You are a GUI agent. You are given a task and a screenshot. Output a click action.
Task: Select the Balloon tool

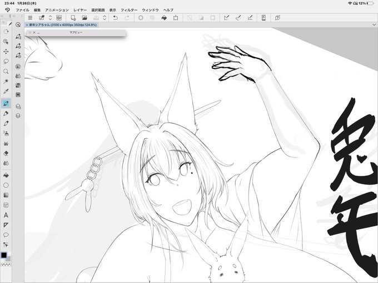coord(6,235)
